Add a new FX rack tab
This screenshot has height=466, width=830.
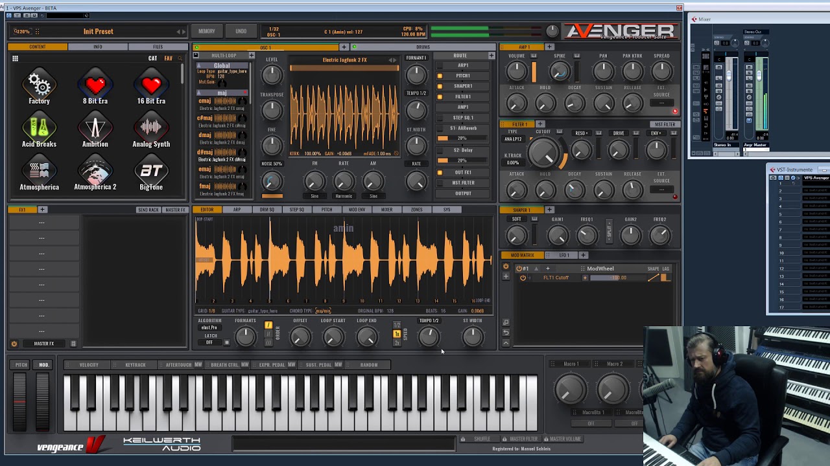(x=42, y=210)
